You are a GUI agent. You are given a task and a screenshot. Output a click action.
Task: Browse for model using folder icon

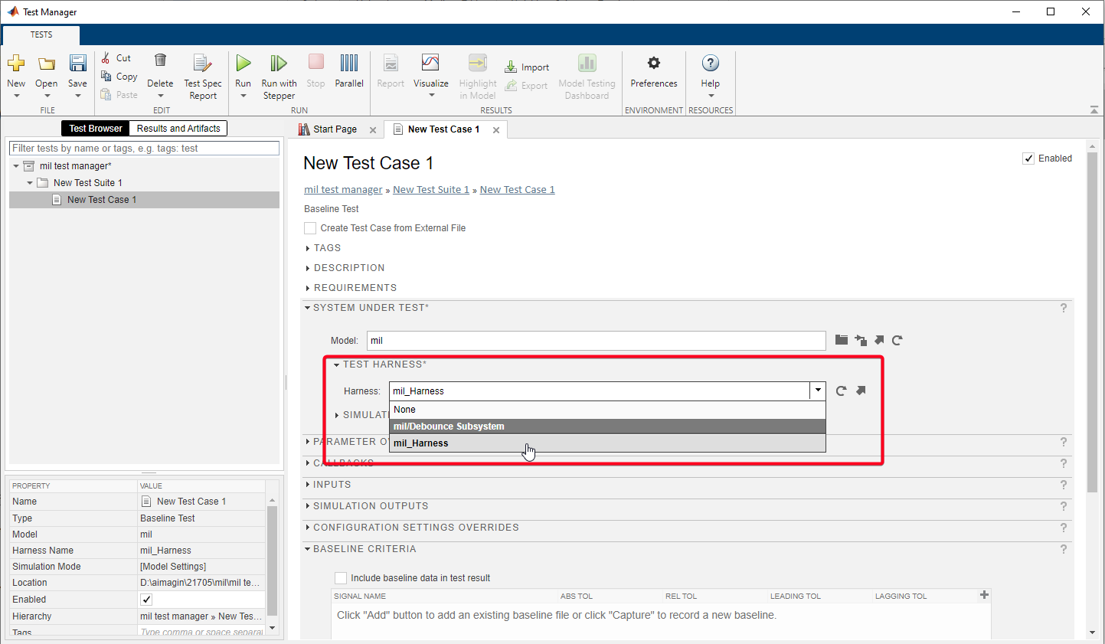842,340
